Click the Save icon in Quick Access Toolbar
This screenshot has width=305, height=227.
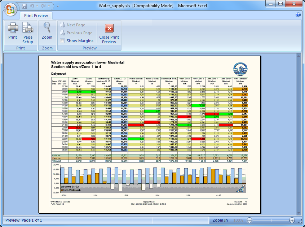tap(24, 6)
